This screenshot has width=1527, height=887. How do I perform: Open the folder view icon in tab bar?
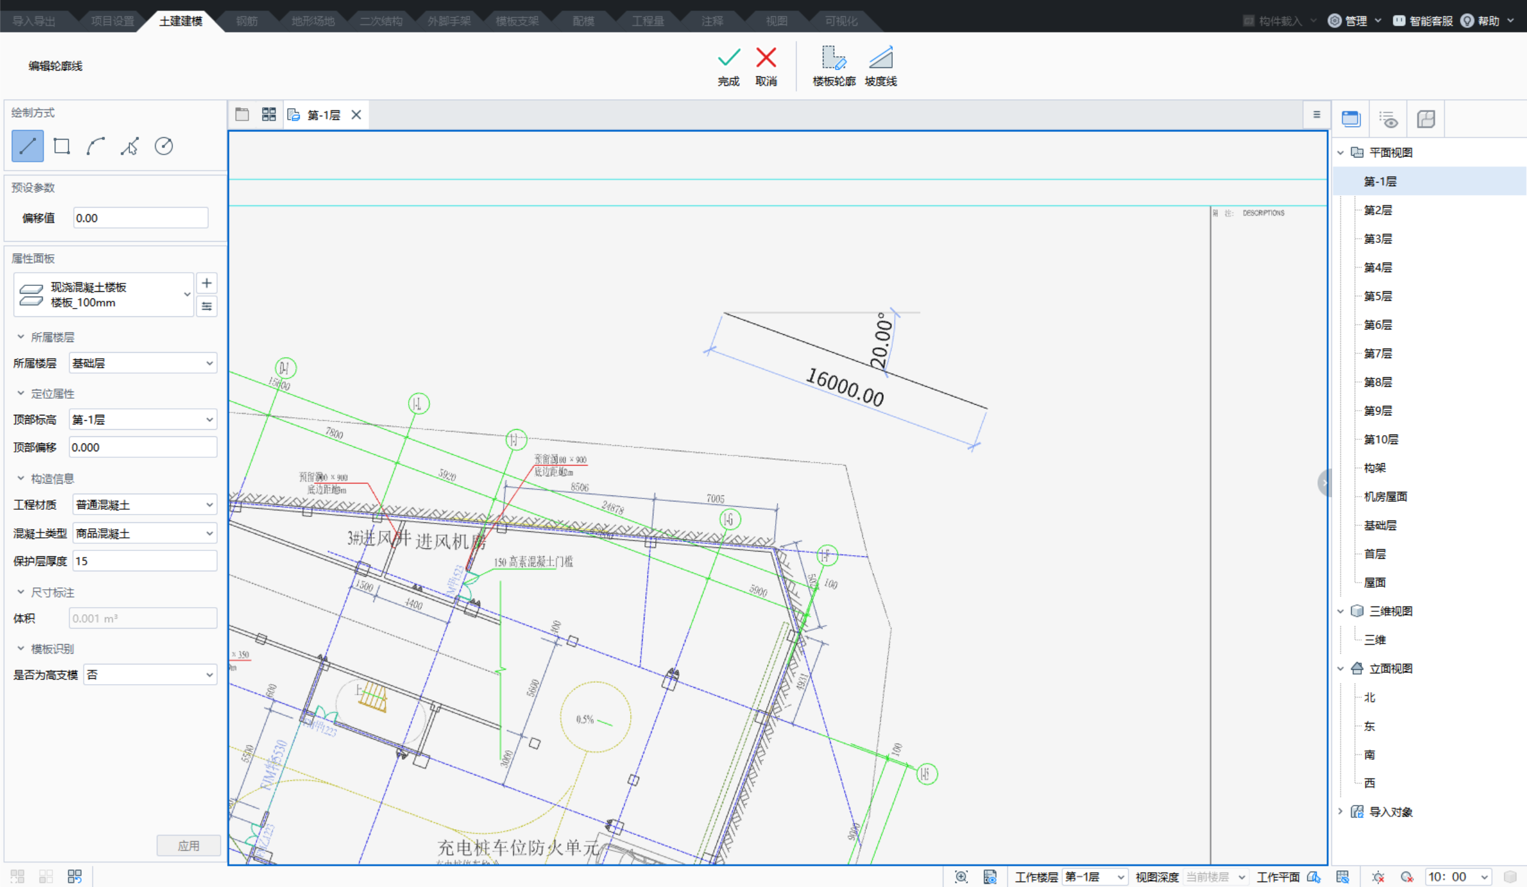(x=242, y=115)
